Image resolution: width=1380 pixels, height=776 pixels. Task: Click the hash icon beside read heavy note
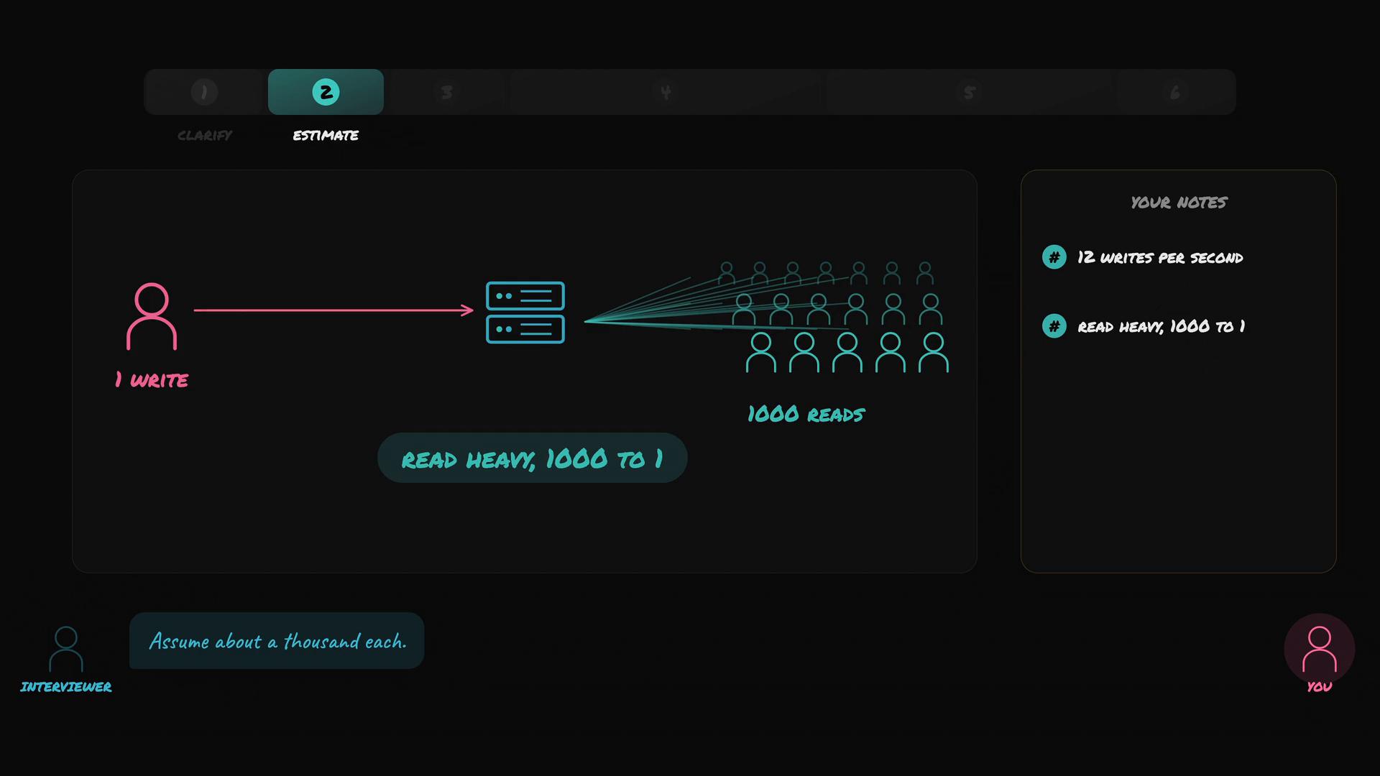(x=1054, y=326)
